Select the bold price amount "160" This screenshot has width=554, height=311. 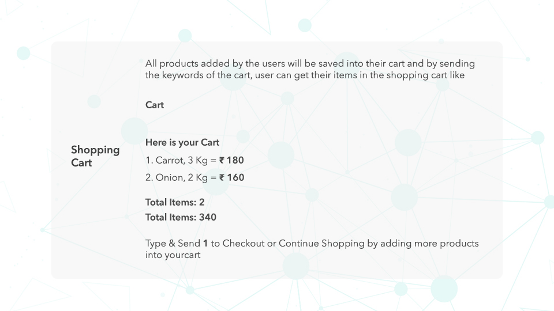[x=235, y=177]
